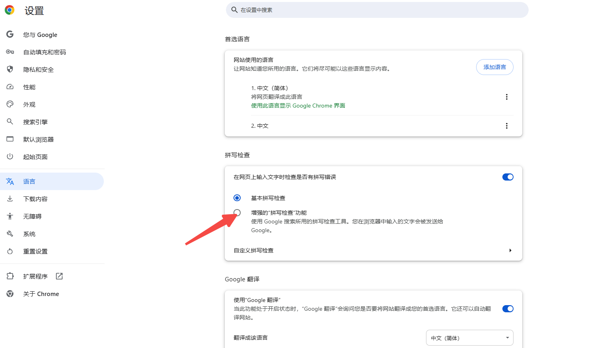Open 您与 Google settings section
The width and height of the screenshot is (609, 348).
52,35
